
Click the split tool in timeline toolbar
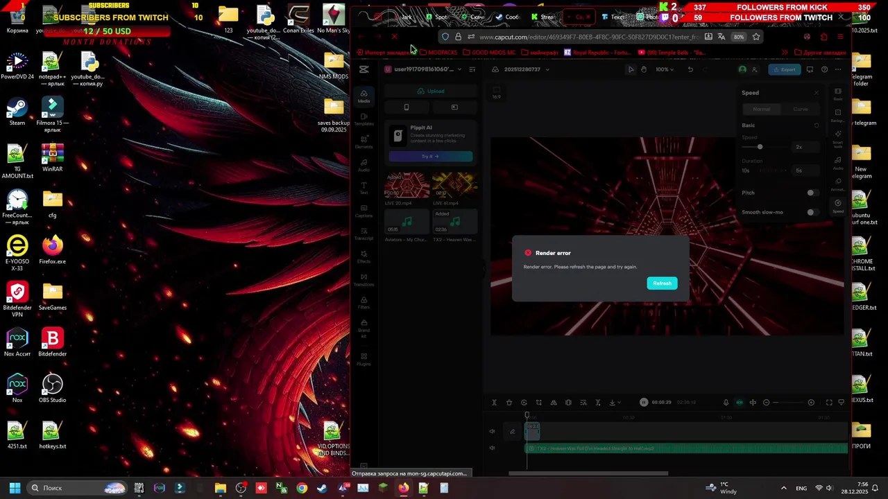[494, 403]
